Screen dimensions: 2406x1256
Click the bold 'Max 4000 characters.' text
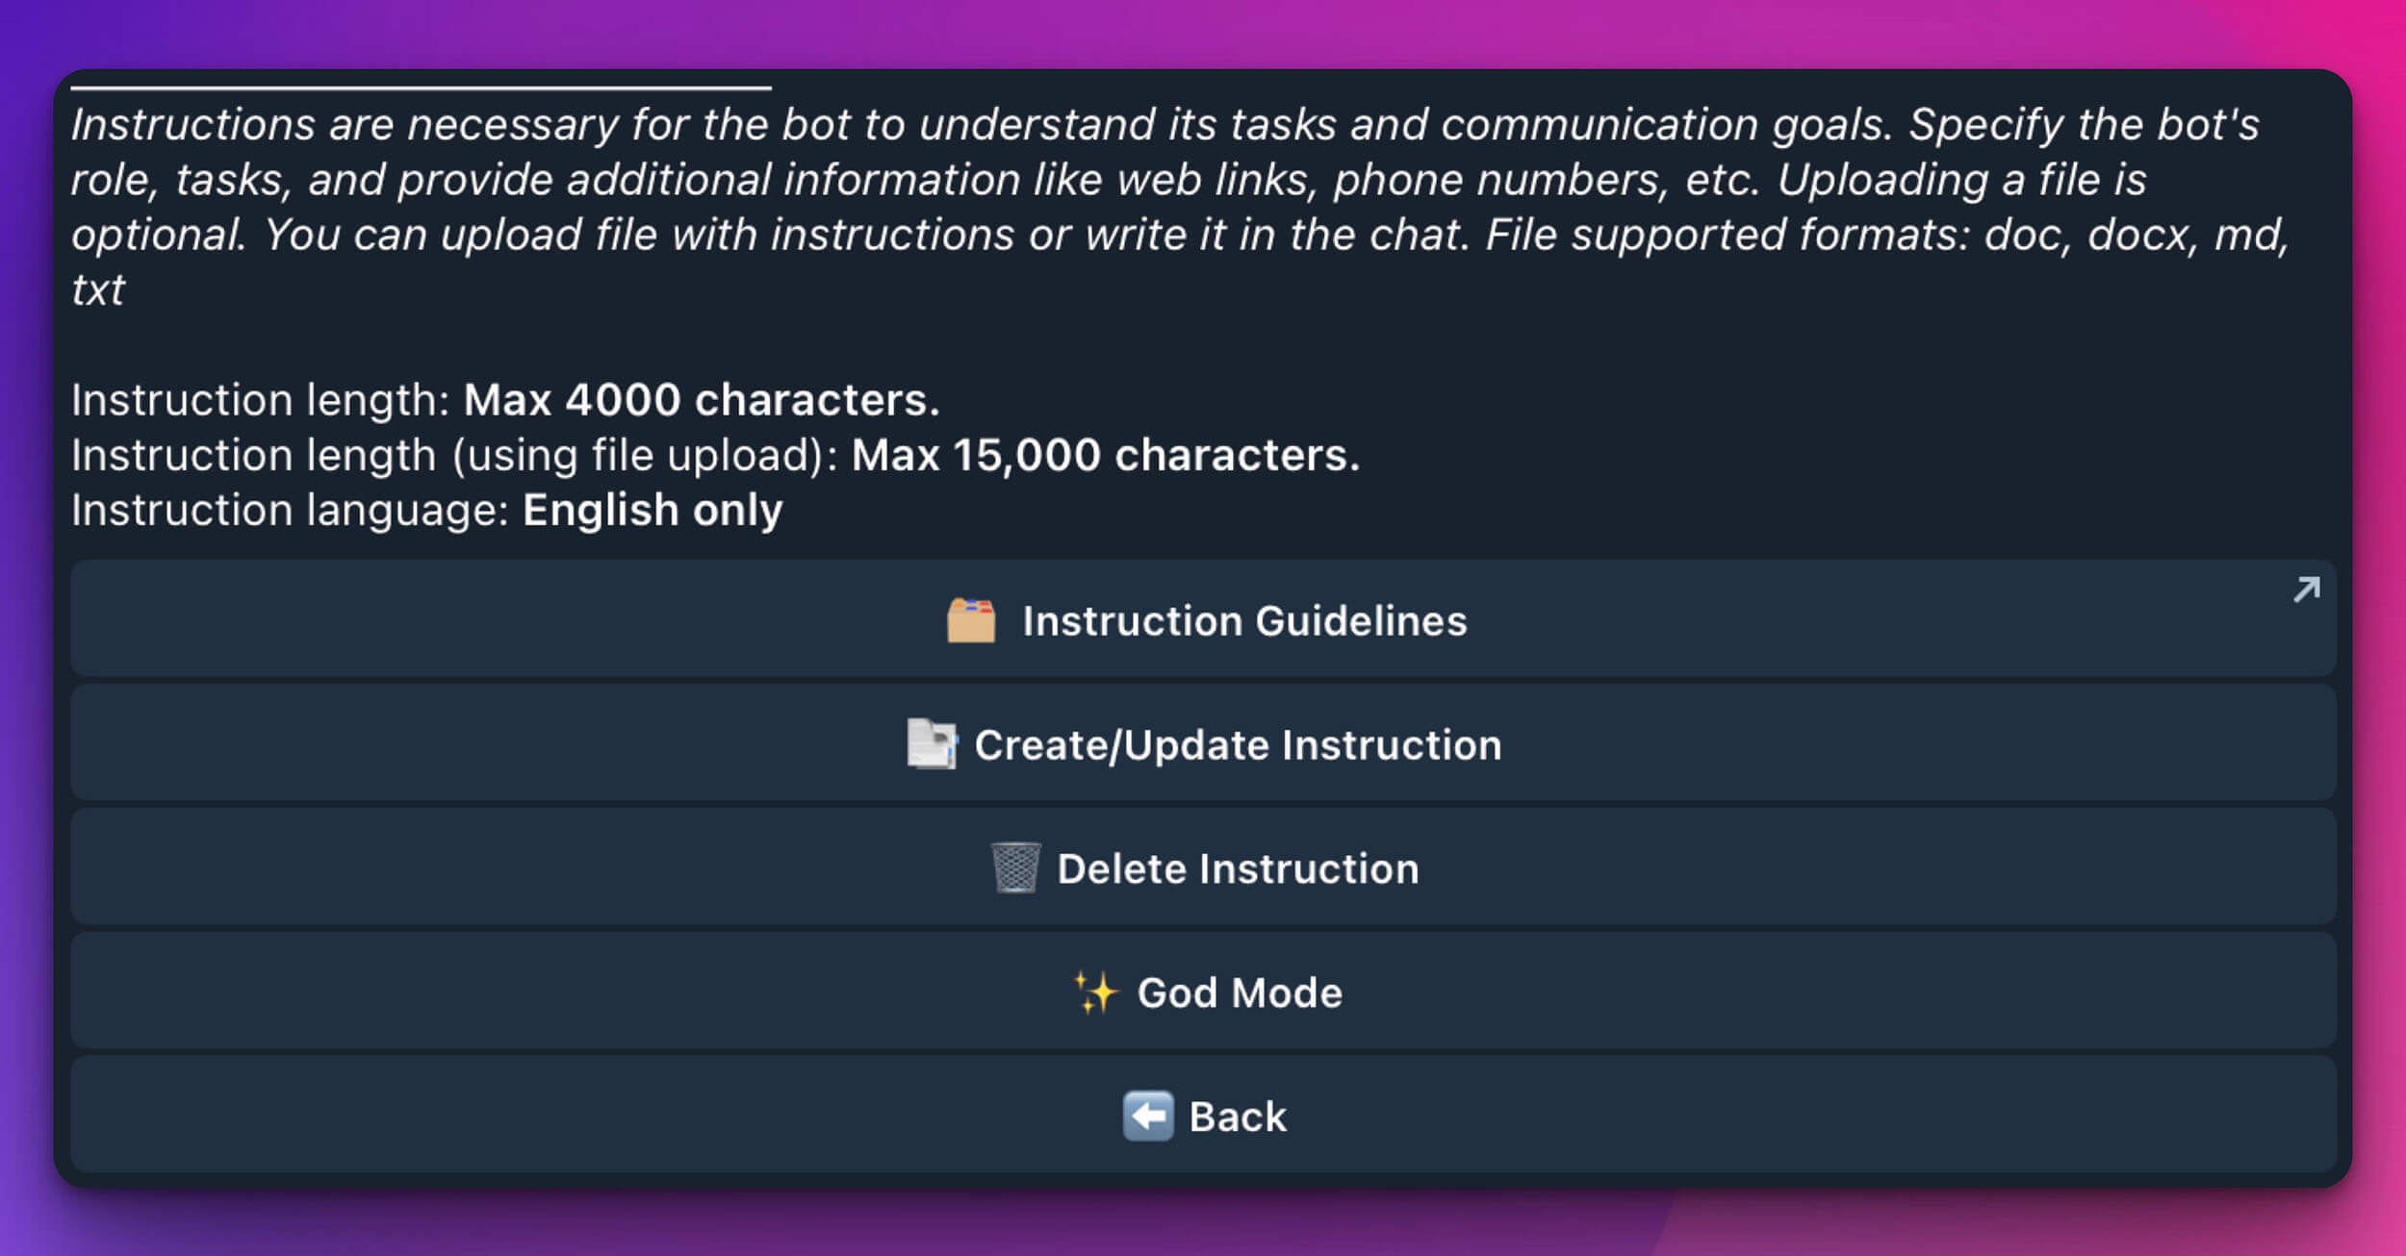point(702,400)
